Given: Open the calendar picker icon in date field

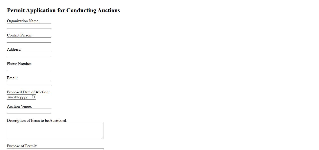Looking at the screenshot, I should click(33, 97).
